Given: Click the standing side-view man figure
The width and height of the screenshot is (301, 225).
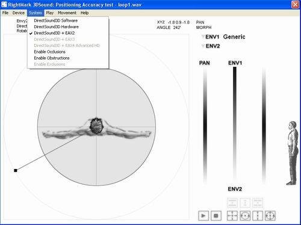Looking at the screenshot, I should (292, 153).
